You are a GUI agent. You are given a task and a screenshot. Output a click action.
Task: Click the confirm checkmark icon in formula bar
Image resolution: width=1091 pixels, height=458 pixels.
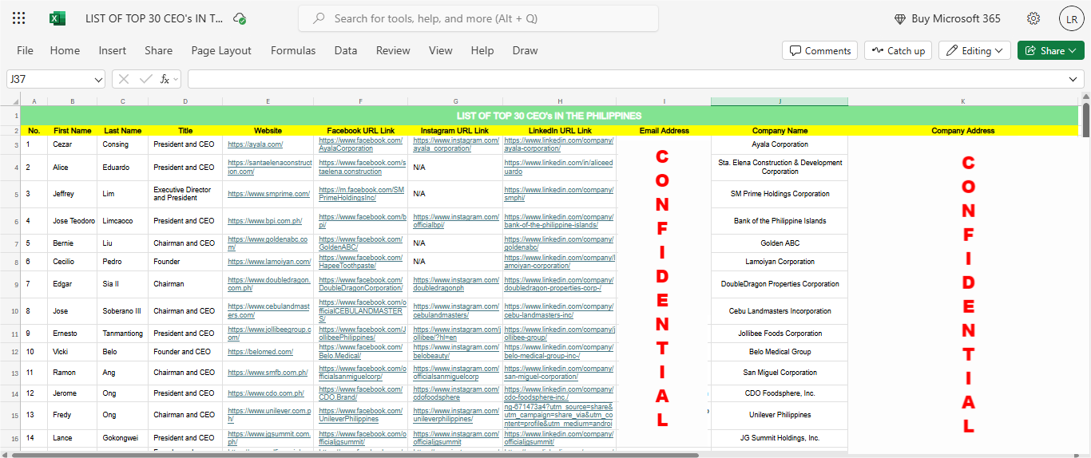(145, 79)
